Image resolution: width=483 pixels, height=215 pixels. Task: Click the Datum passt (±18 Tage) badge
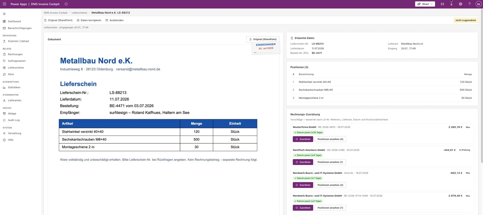(x=308, y=132)
